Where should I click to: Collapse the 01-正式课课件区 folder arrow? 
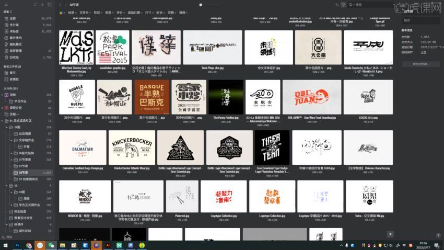(2, 121)
